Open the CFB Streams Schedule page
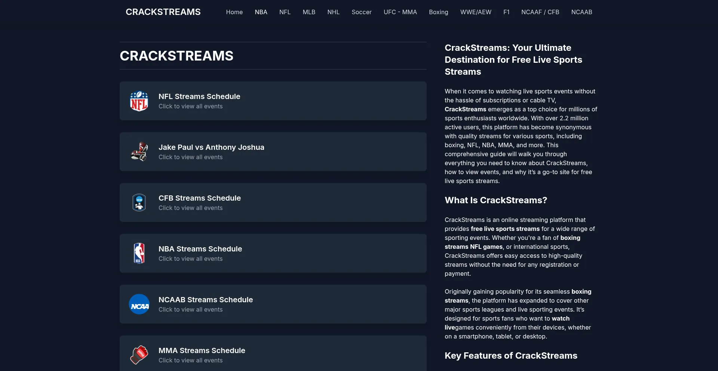 pos(200,198)
